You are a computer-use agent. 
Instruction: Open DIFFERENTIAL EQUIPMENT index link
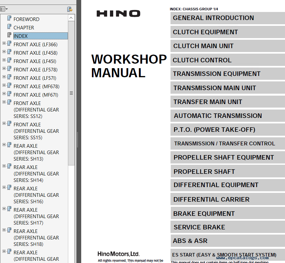[x=227, y=185]
